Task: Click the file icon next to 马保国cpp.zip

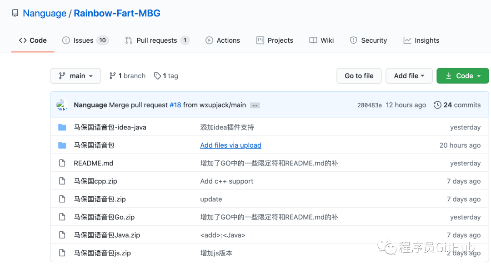Action: (62, 181)
